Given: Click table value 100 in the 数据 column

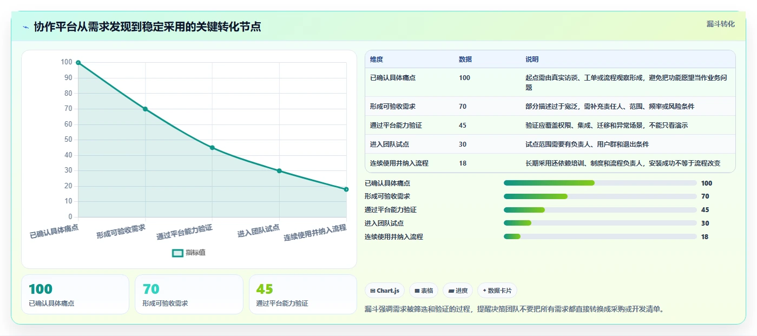Looking at the screenshot, I should [464, 78].
